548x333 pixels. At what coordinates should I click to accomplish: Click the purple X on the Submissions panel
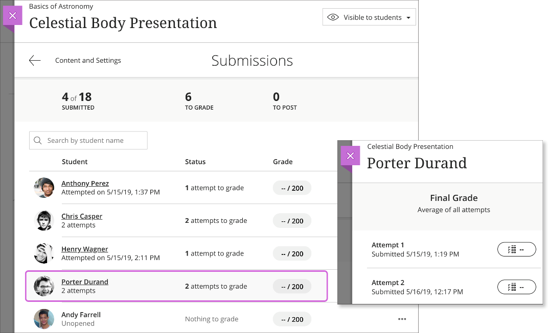coord(13,15)
